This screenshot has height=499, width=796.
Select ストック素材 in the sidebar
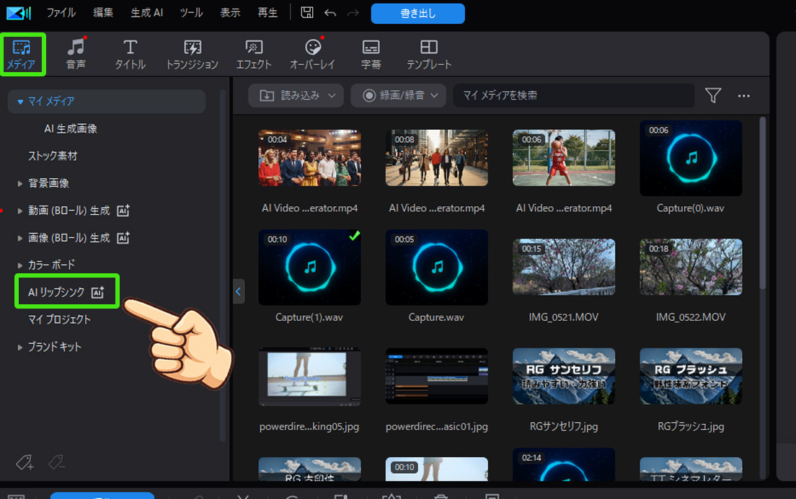[x=53, y=156]
